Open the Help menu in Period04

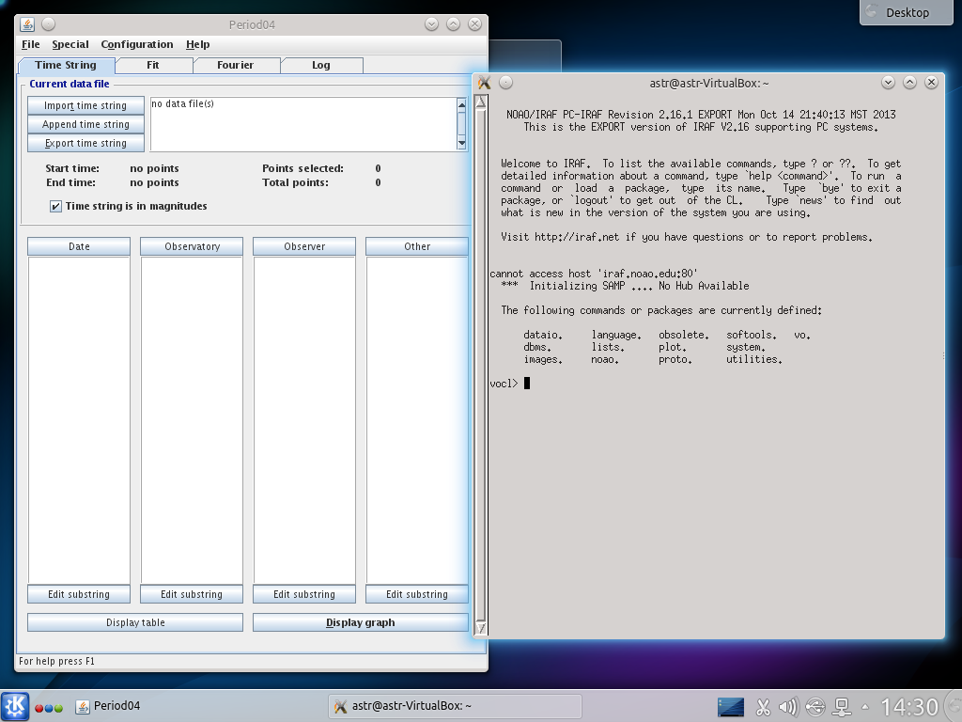(197, 44)
